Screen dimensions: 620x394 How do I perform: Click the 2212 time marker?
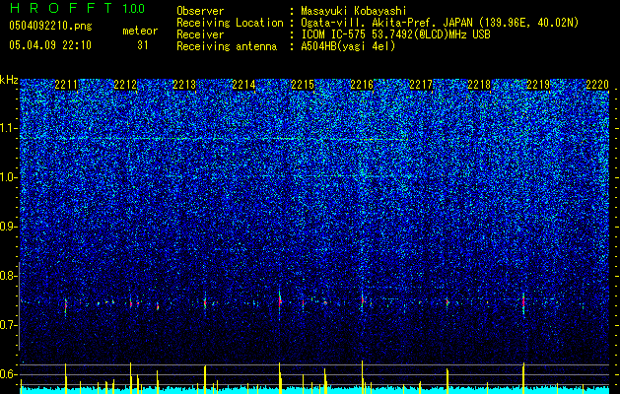tap(125, 85)
